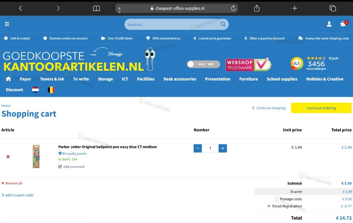Click the Webshop Trustmark badge
353x223 pixels.
248,65
